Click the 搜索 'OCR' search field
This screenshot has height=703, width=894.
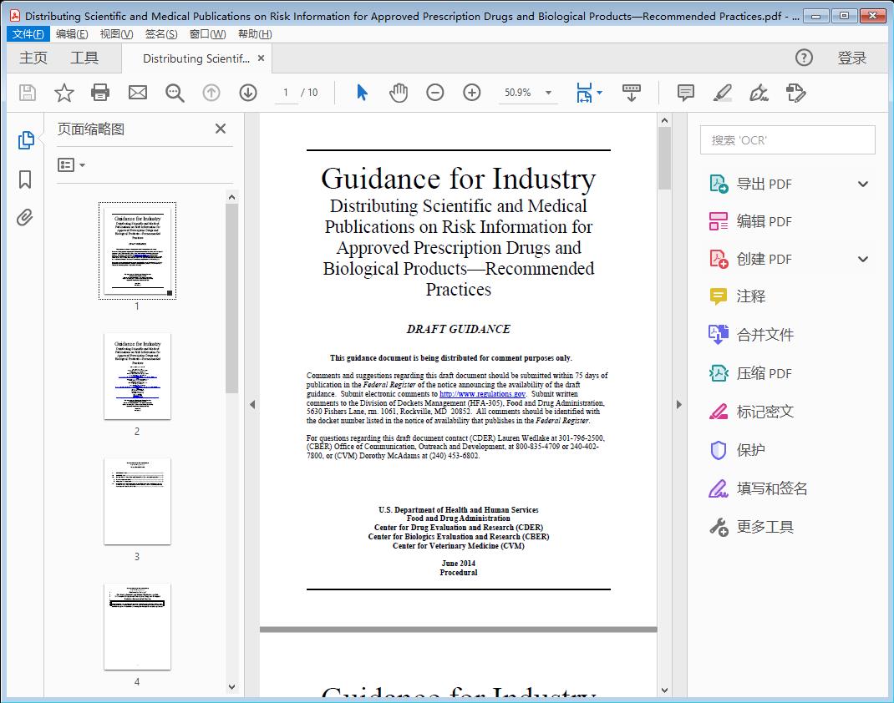787,140
